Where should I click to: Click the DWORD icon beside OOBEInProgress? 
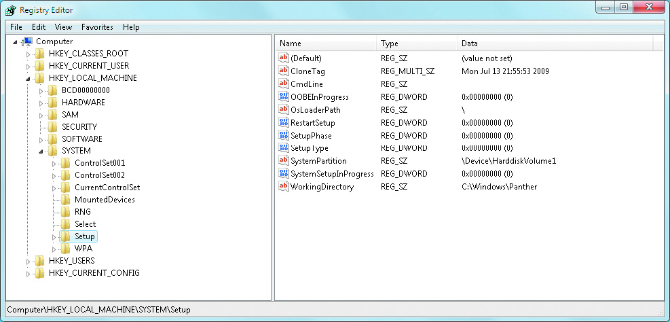pos(283,96)
